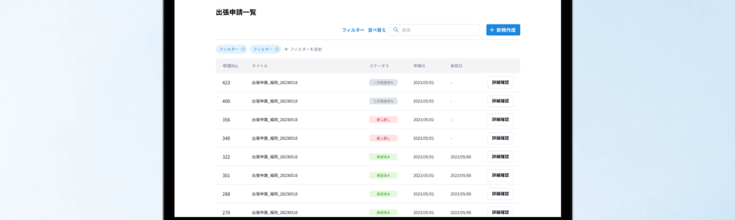
Task: Click 承認日 2023/05/08 in row 301
Action: [x=461, y=175]
